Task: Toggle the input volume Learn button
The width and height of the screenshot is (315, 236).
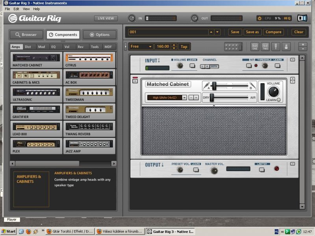Action: [192, 66]
